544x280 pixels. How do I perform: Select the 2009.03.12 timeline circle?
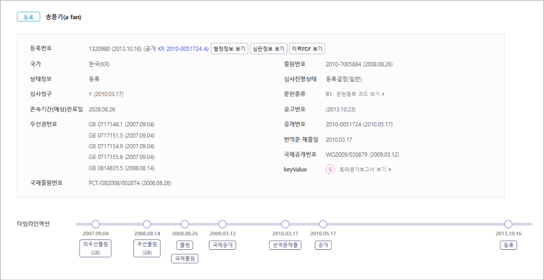pyautogui.click(x=223, y=224)
